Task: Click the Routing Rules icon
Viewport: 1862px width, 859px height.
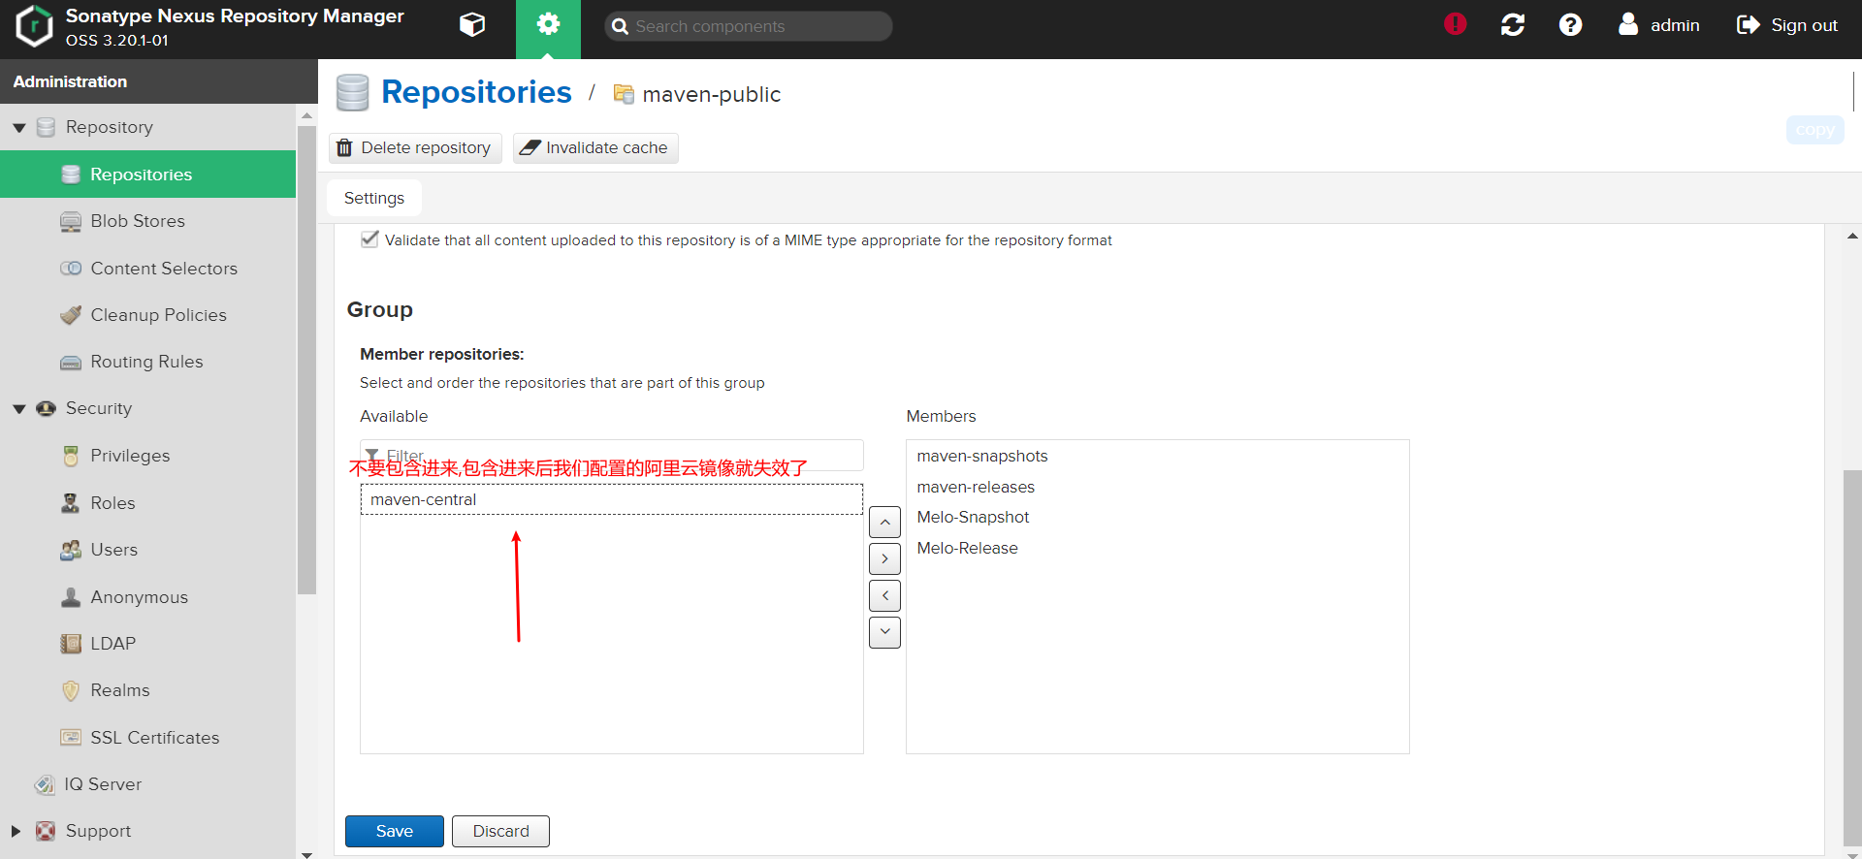Action: coord(71,363)
